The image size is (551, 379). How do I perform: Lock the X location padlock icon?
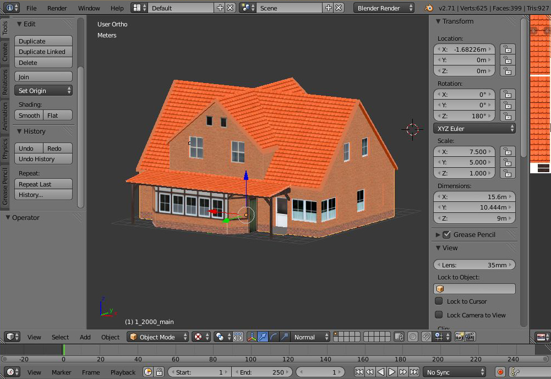pos(507,50)
